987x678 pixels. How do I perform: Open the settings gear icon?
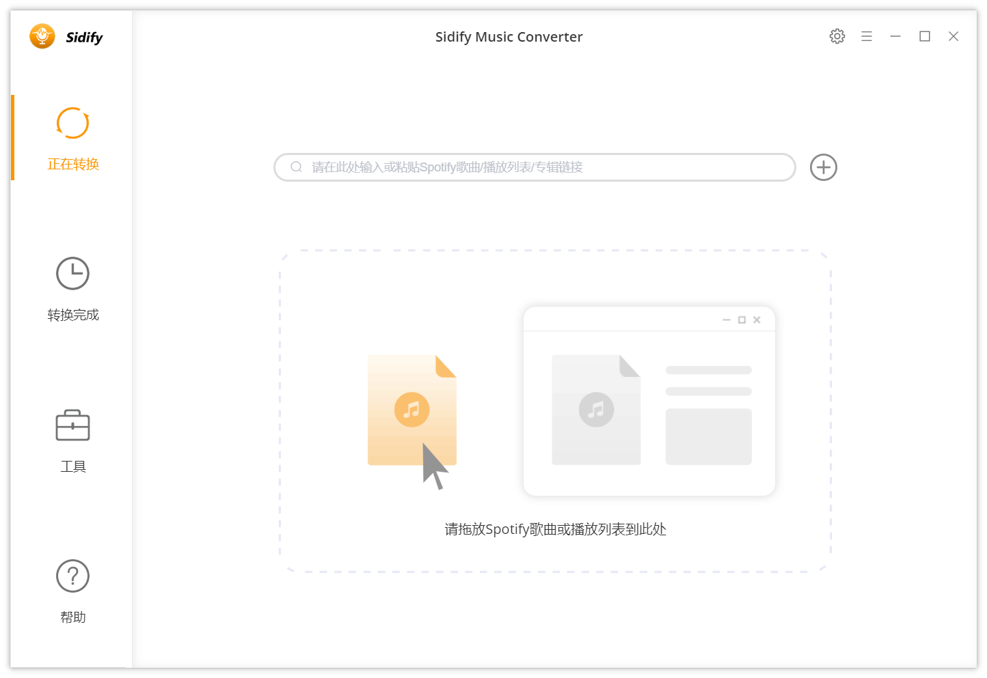coord(837,36)
